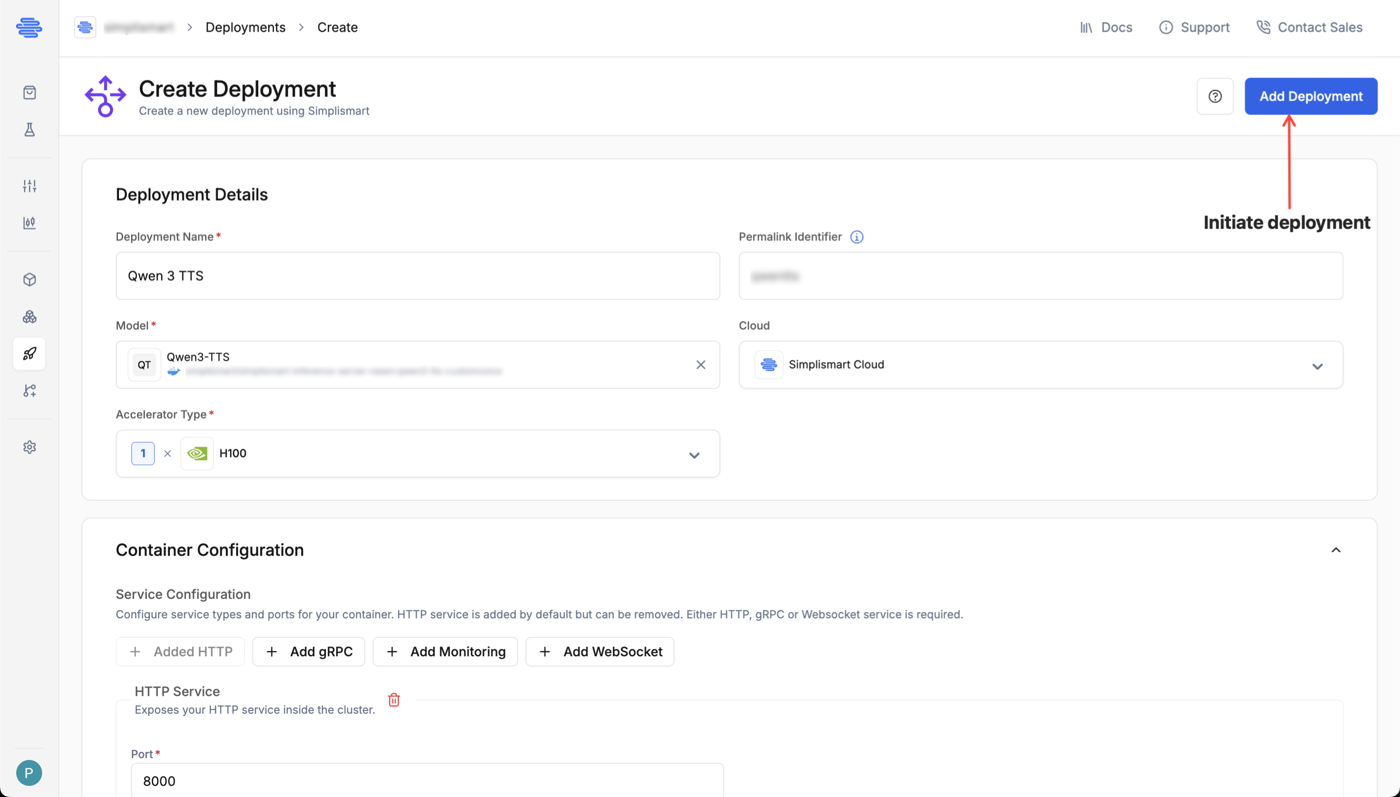The width and height of the screenshot is (1400, 797).
Task: Click the accelerator count box showing 1
Action: (x=143, y=454)
